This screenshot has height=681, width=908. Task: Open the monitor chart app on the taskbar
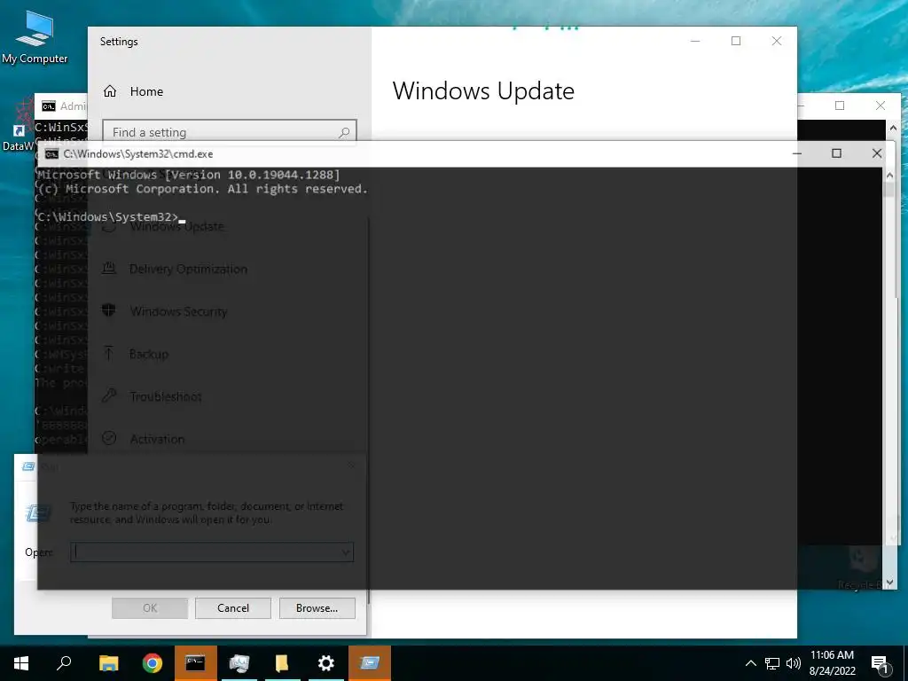(239, 663)
